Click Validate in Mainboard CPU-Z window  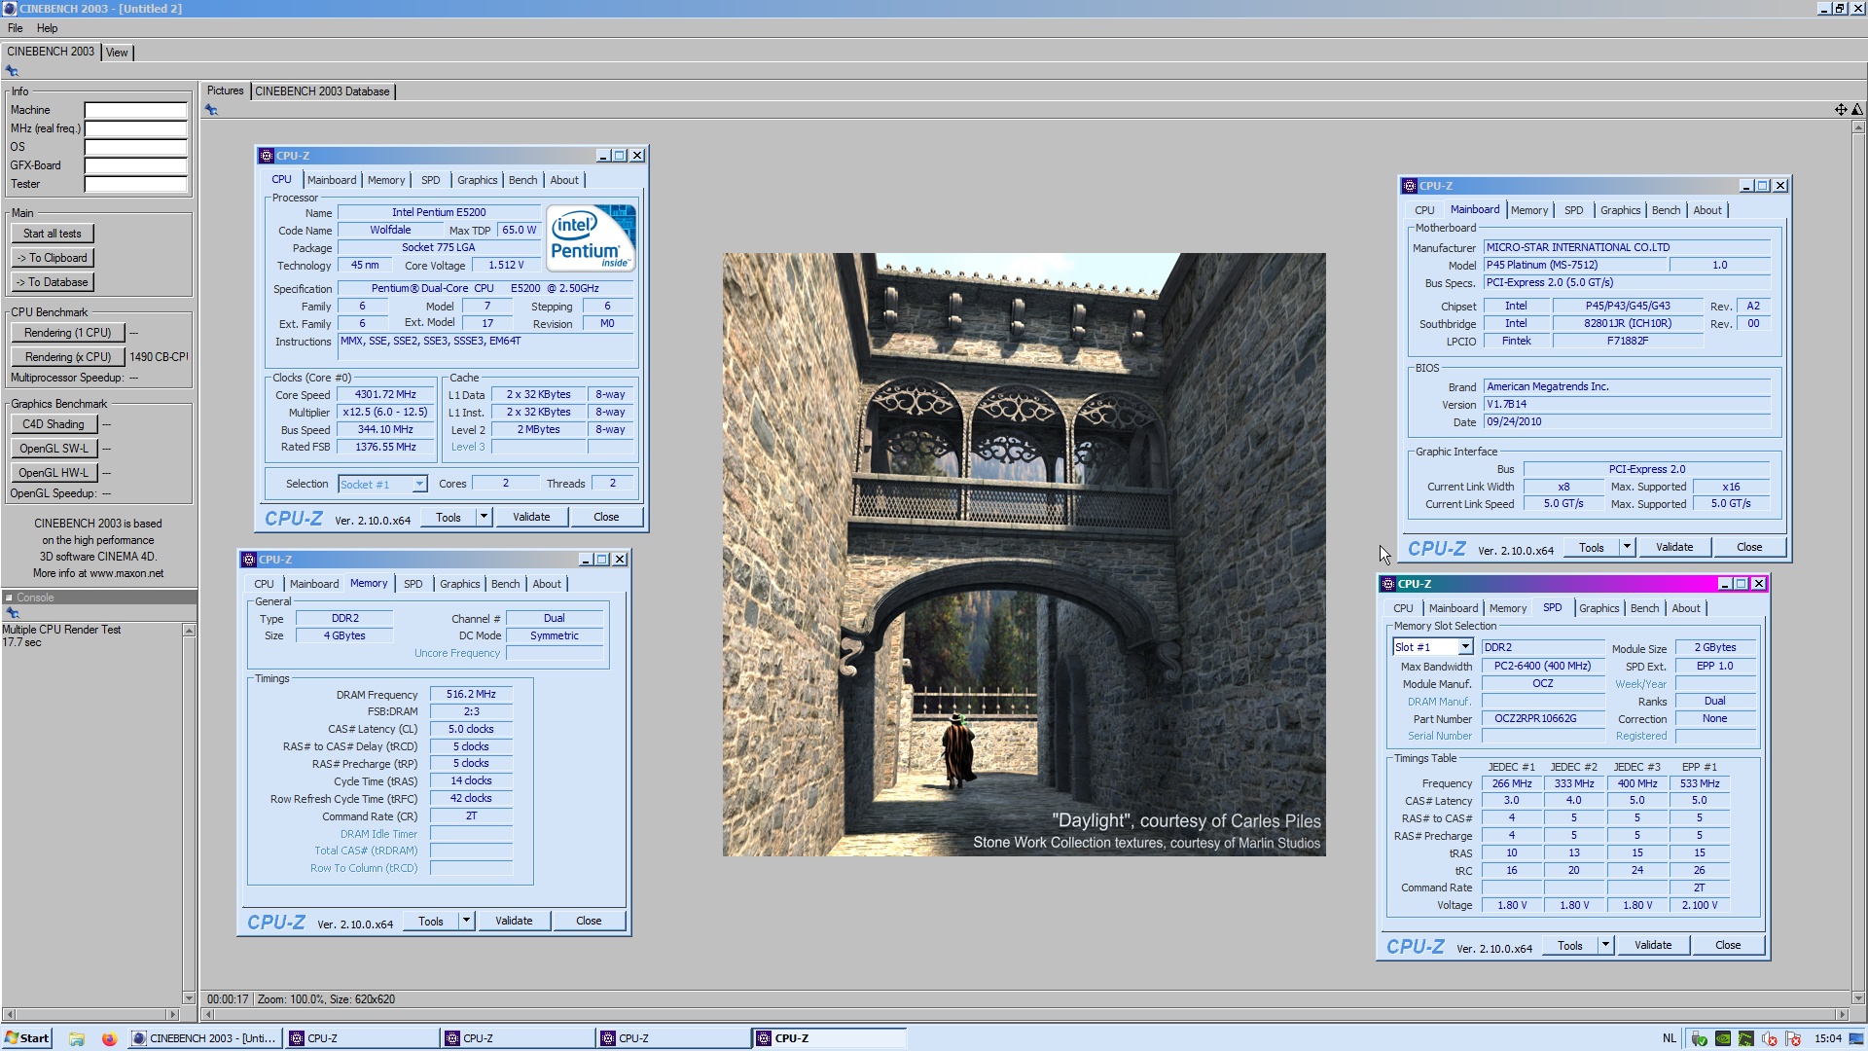tap(1674, 547)
